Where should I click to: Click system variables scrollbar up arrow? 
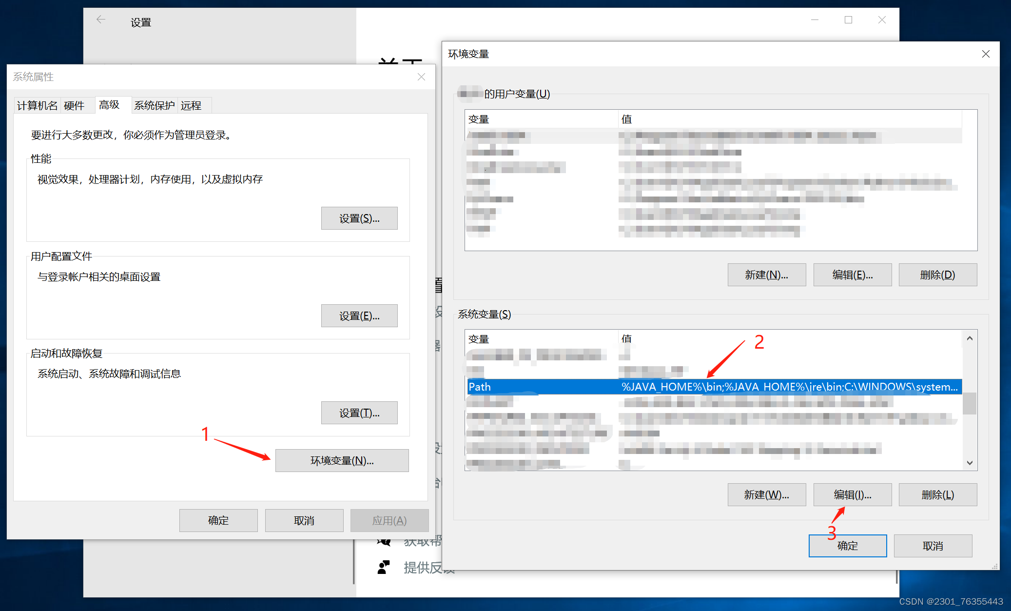click(x=970, y=338)
